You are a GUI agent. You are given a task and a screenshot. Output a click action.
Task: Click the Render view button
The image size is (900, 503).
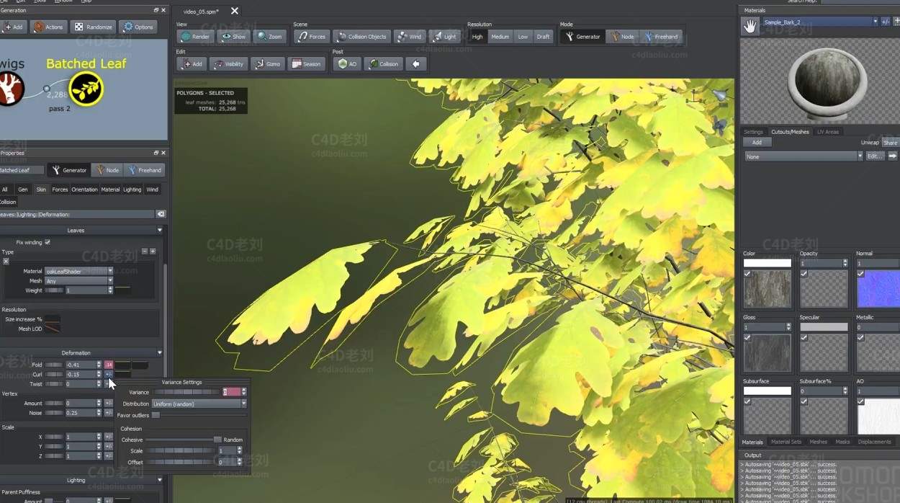pyautogui.click(x=195, y=36)
